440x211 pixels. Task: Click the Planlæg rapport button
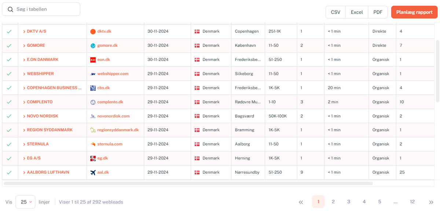pyautogui.click(x=414, y=12)
